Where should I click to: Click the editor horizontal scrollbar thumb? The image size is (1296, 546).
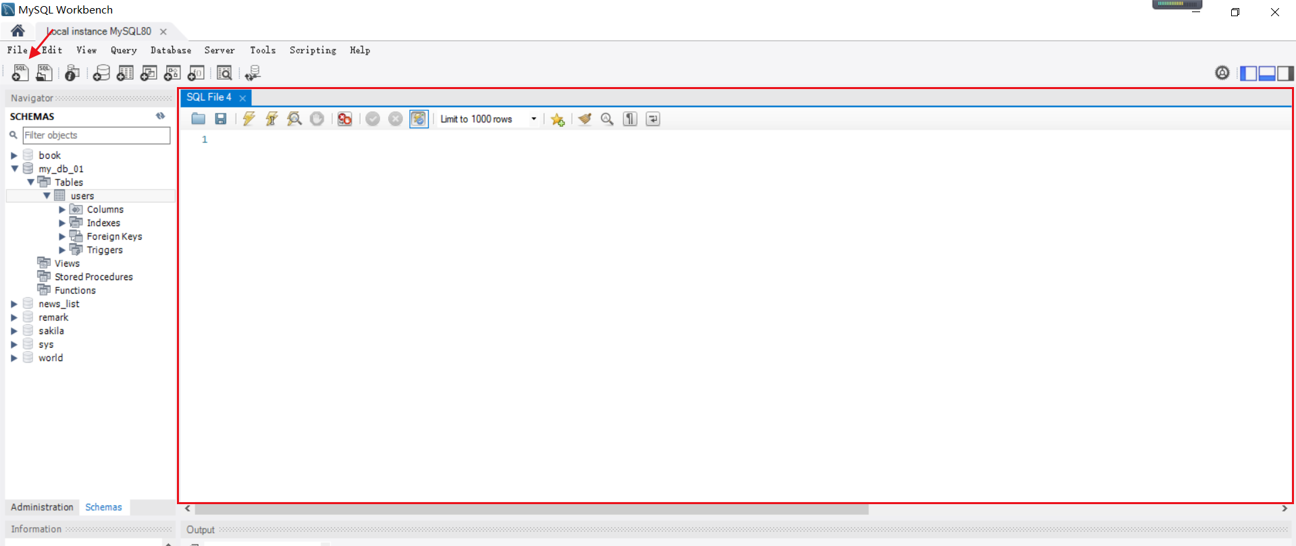click(x=532, y=509)
